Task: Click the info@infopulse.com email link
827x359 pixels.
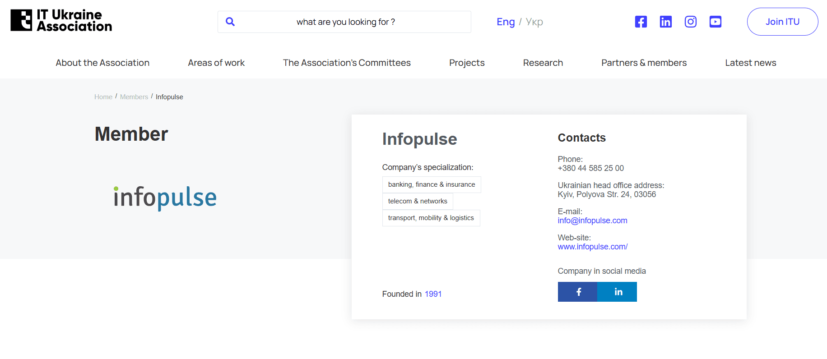Action: click(592, 221)
